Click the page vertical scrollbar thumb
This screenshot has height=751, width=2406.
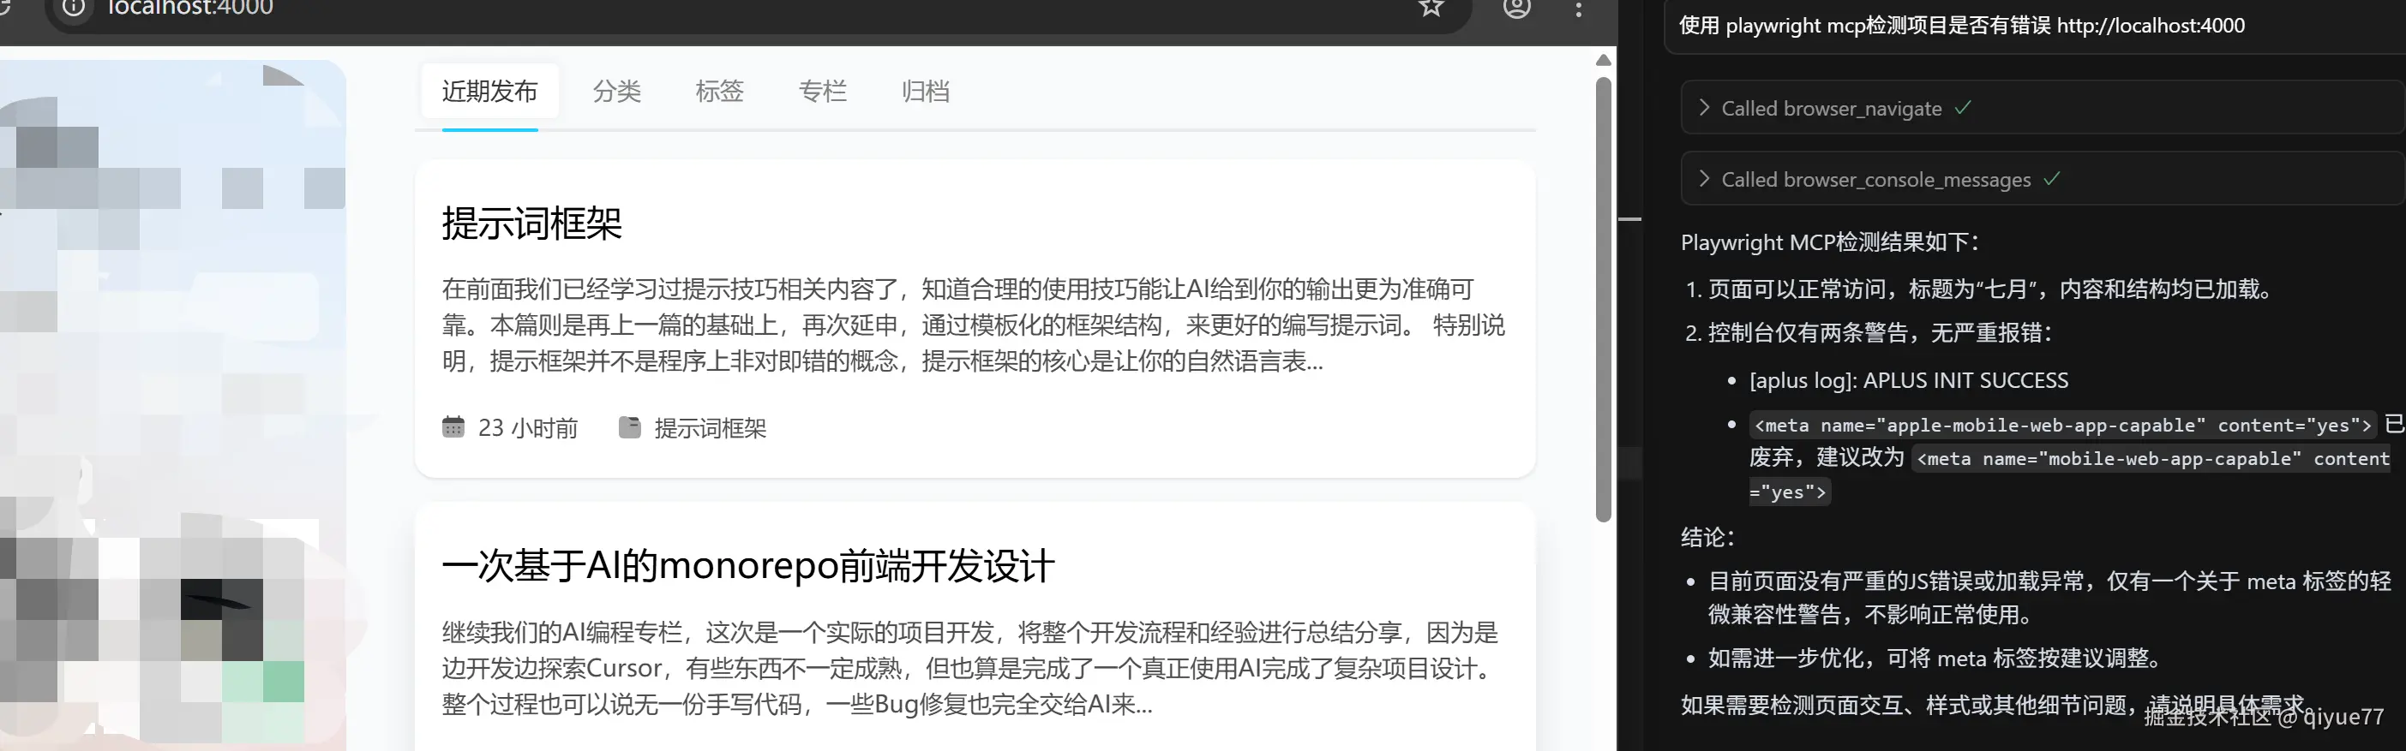click(x=1604, y=299)
